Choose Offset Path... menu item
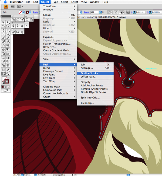This screenshot has height=179, width=162. (x=89, y=77)
